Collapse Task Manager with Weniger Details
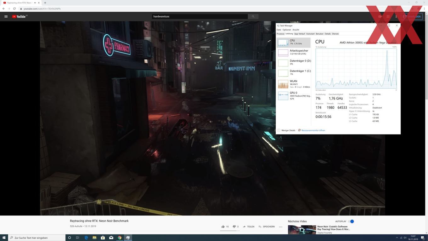This screenshot has height=241, width=428. pos(286,130)
